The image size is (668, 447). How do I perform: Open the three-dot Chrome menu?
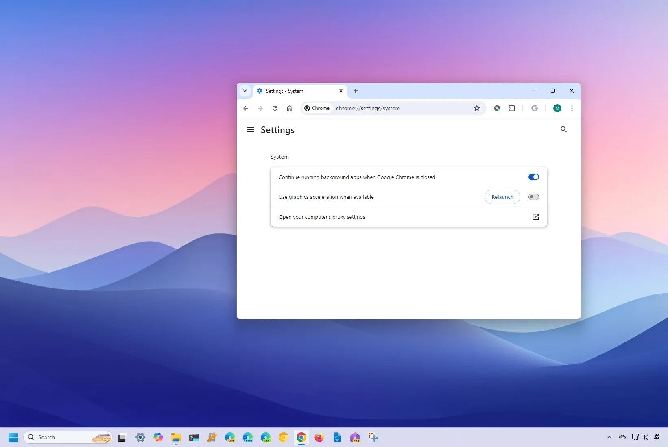(572, 108)
